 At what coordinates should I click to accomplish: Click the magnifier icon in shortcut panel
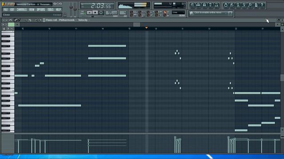[x=250, y=5]
